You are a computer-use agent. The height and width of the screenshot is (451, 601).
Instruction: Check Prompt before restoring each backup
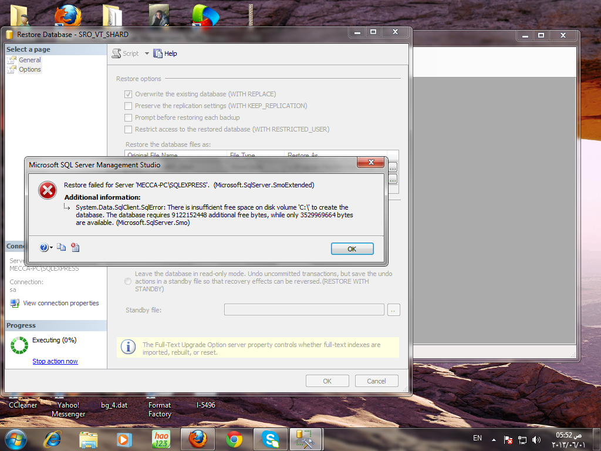129,117
